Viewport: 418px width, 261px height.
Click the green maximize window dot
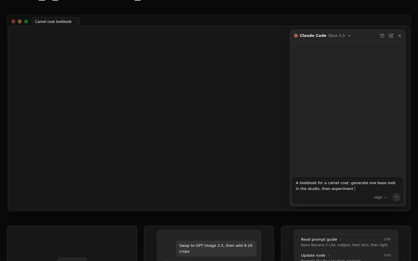pyautogui.click(x=26, y=22)
